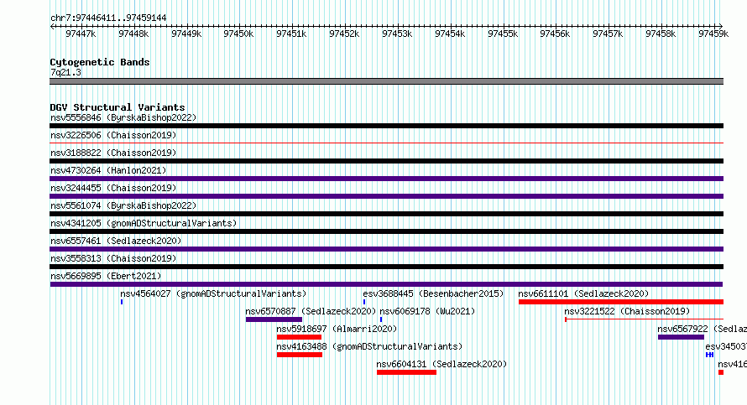Pick the 97453k ruler position label
Image resolution: width=747 pixels, height=405 pixels.
pos(397,34)
